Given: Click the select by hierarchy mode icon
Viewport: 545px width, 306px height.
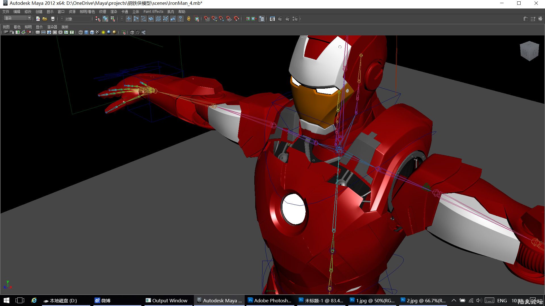Looking at the screenshot, I should click(x=98, y=19).
